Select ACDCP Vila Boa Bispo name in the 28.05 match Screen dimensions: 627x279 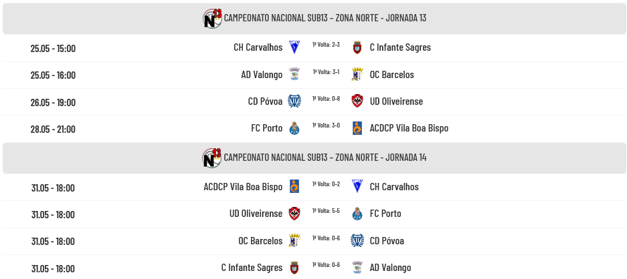click(x=409, y=128)
